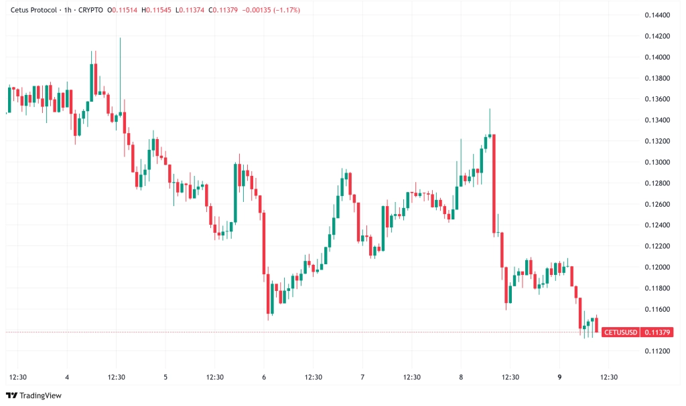686x406 pixels.
Task: Select the 1h interval label
Action: click(x=68, y=9)
